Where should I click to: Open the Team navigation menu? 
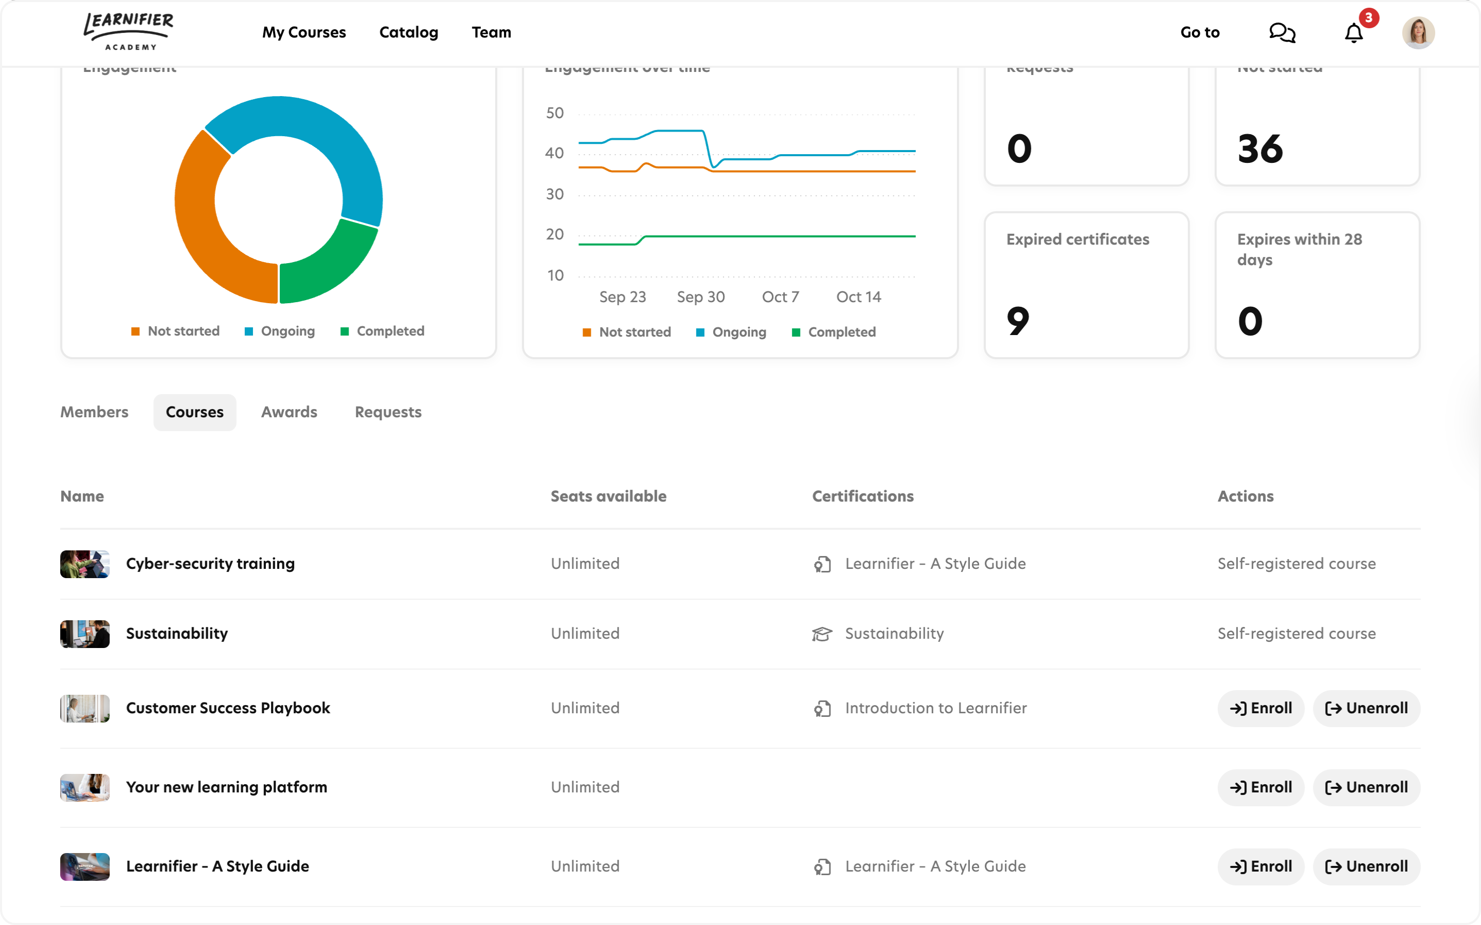[491, 32]
